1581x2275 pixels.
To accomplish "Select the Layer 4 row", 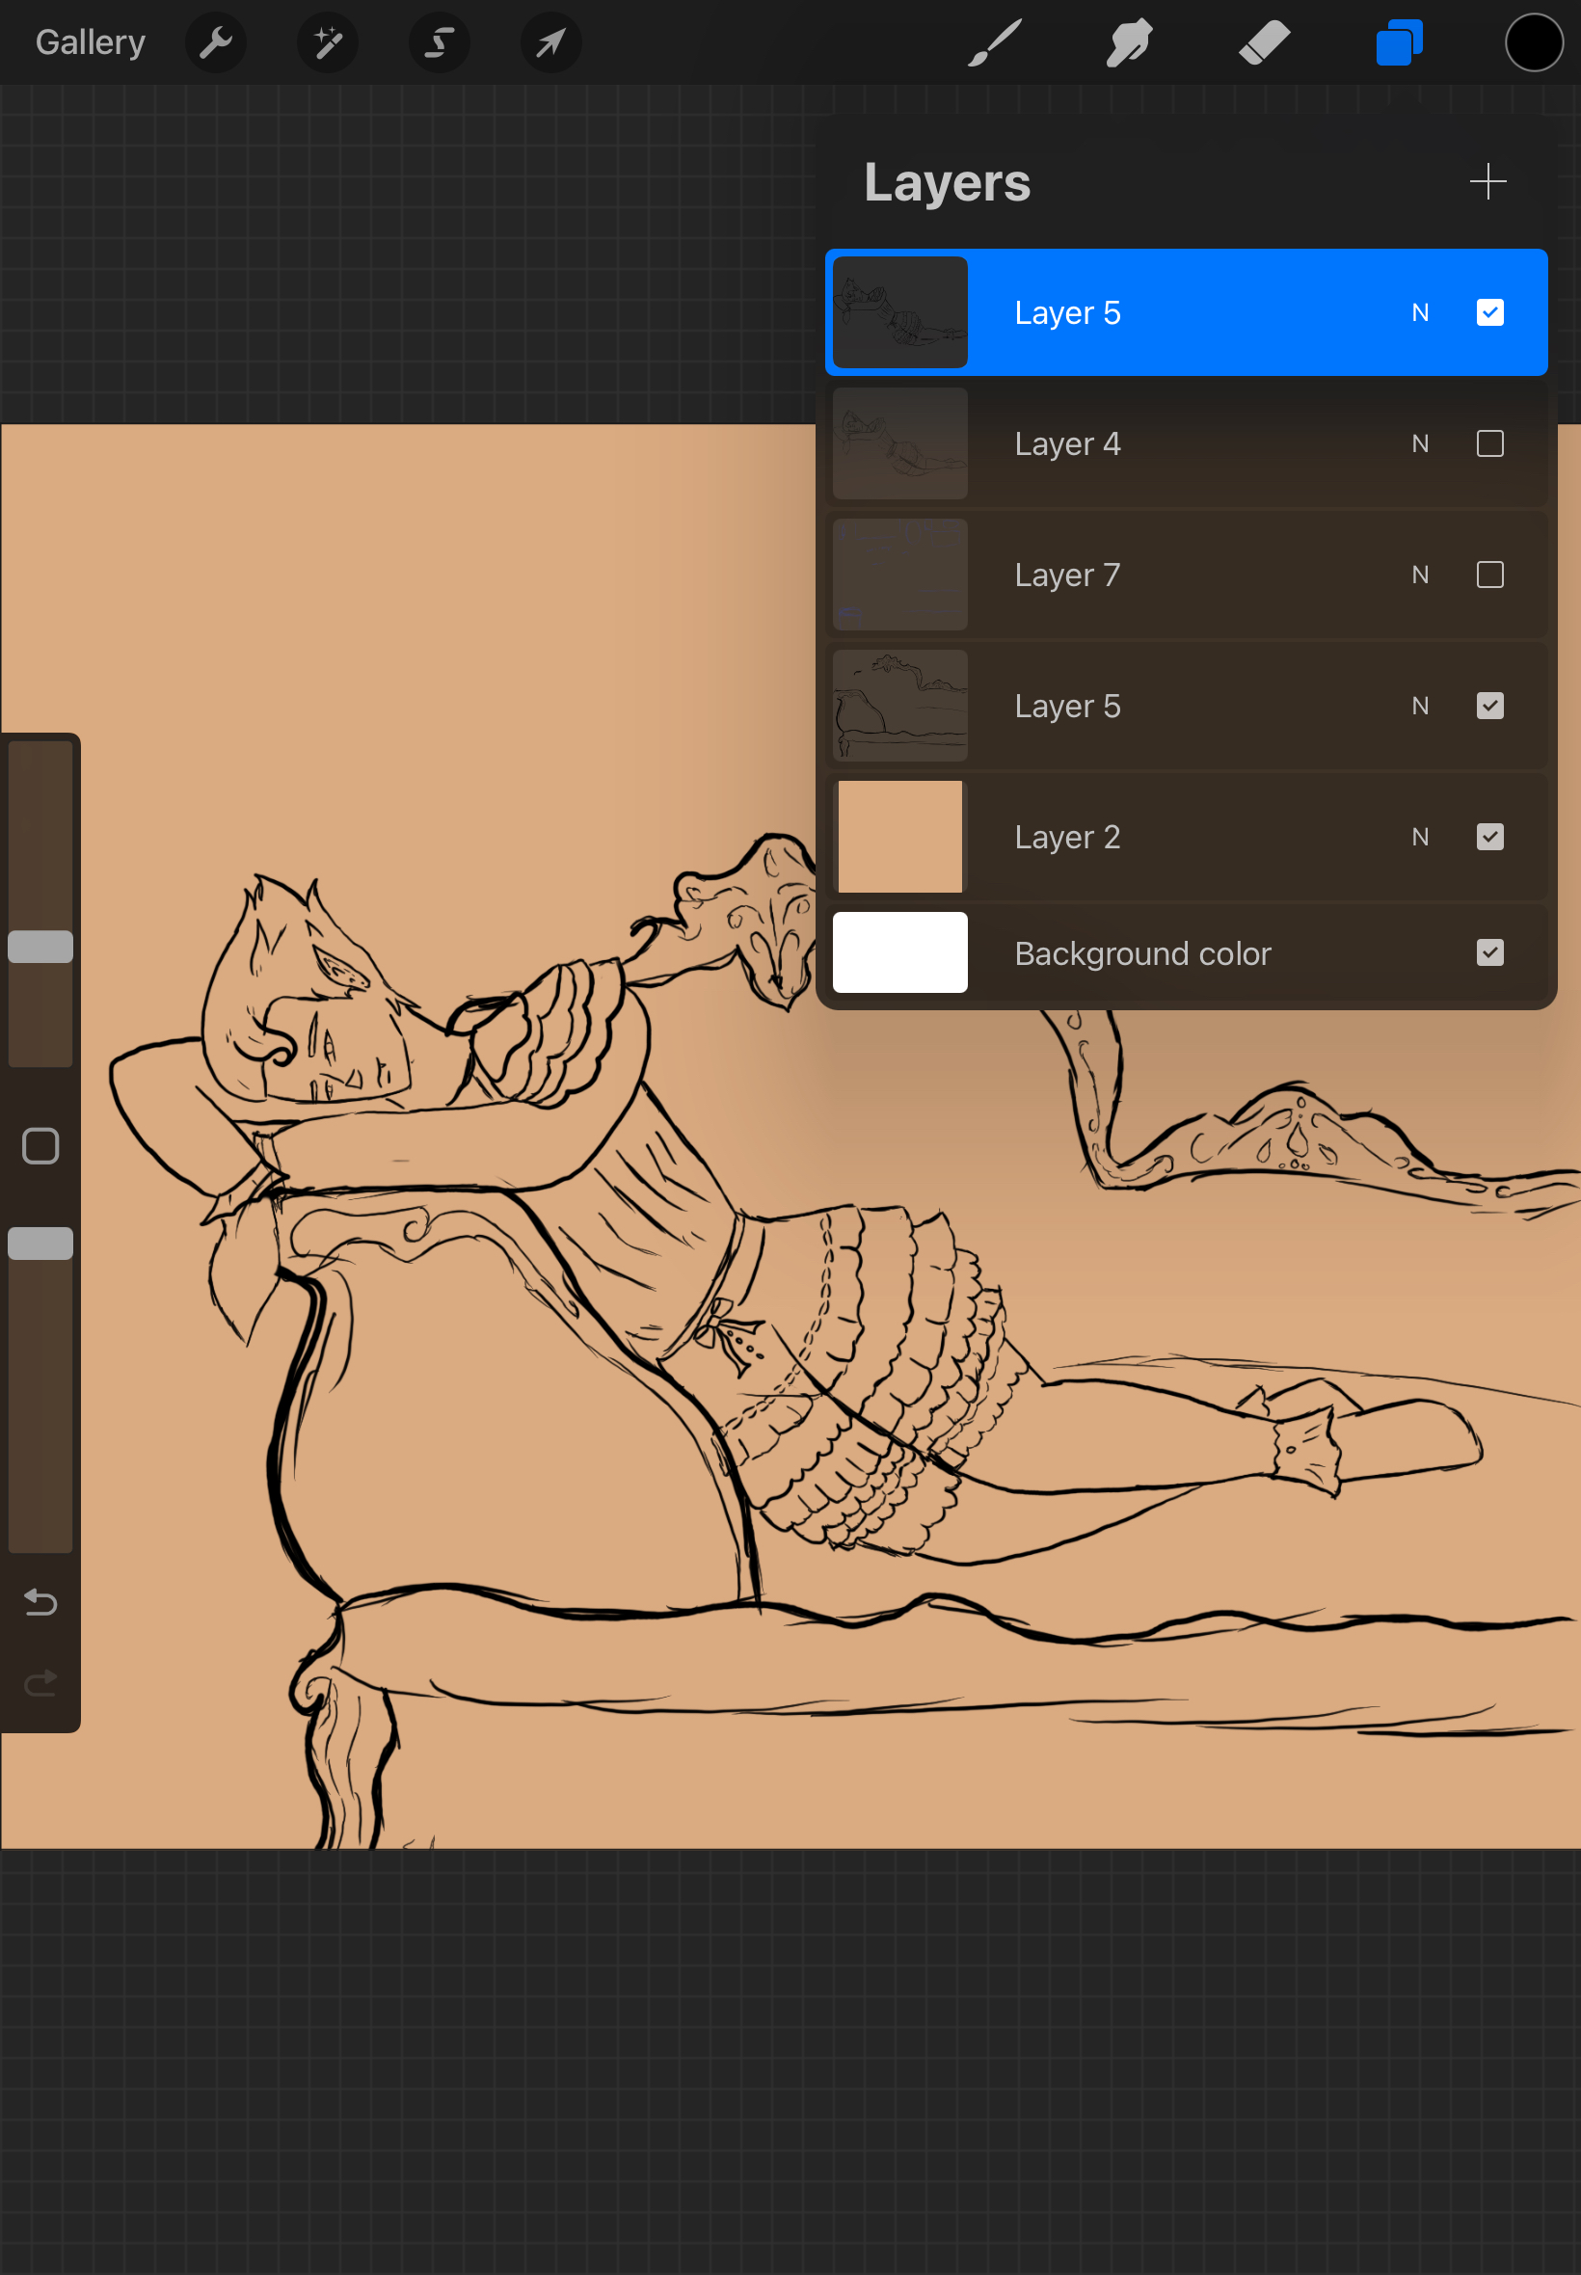I will click(x=1186, y=443).
